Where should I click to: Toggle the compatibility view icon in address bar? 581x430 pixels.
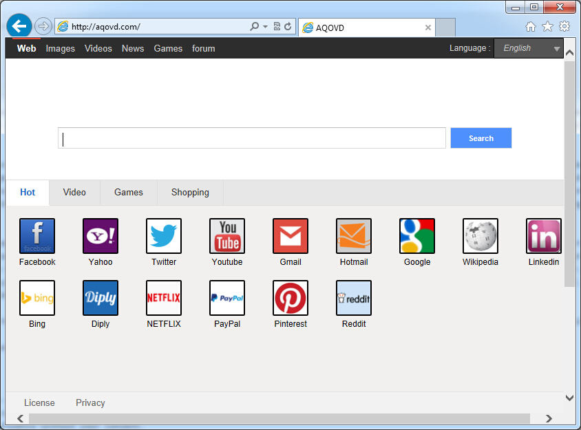point(277,26)
